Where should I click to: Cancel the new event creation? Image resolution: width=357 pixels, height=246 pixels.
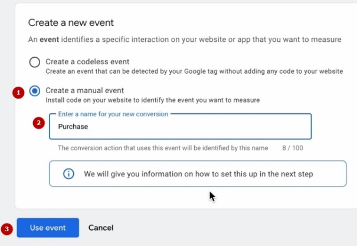pyautogui.click(x=100, y=228)
